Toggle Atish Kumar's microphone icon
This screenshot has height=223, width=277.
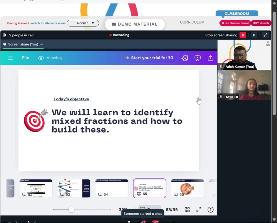(x=221, y=67)
